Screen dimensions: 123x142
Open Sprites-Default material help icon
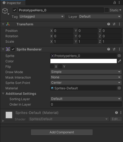click(116, 113)
